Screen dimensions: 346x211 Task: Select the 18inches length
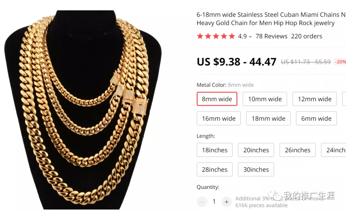coord(215,150)
